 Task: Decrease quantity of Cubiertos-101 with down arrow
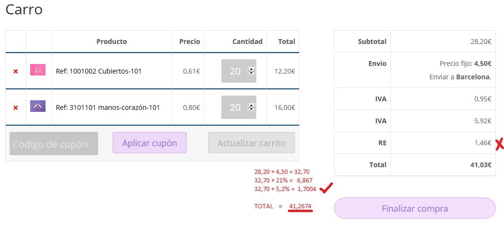point(252,73)
